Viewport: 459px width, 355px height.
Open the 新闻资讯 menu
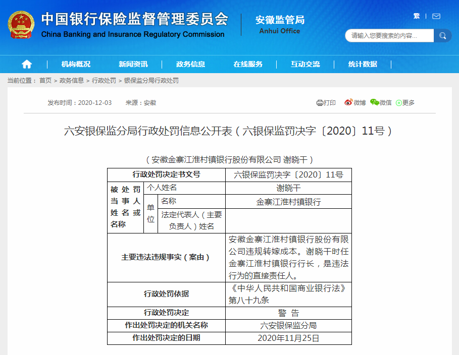(133, 64)
